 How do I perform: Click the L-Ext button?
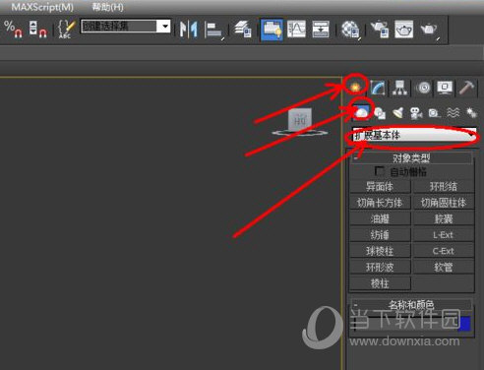pos(444,235)
